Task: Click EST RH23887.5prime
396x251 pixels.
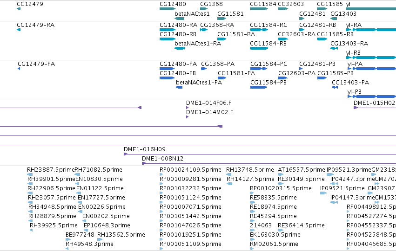Action: point(51,170)
